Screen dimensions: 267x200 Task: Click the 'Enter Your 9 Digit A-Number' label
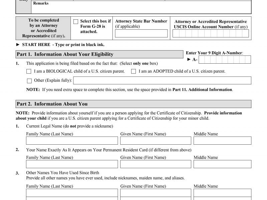tap(215, 53)
